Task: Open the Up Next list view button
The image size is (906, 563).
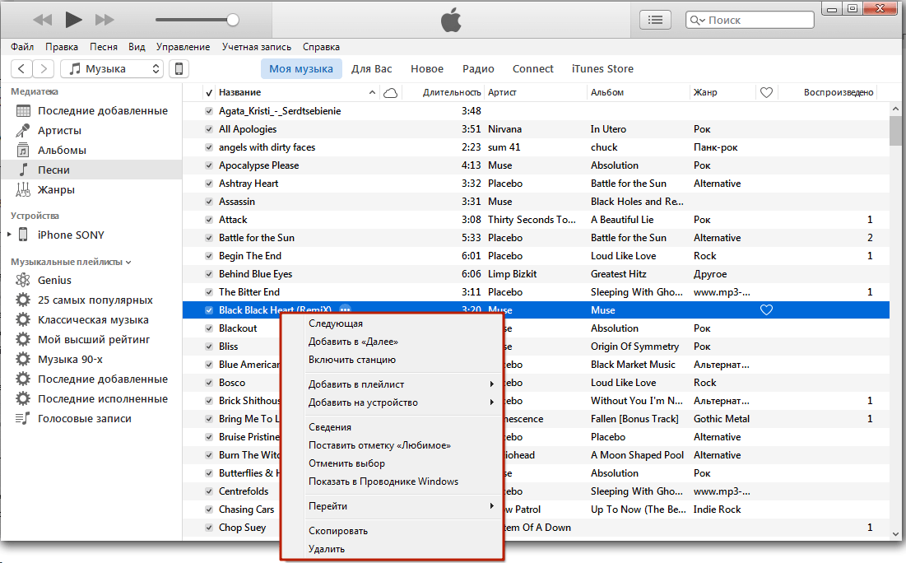Action: [655, 21]
